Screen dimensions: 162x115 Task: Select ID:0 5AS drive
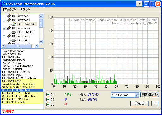coord(22,40)
